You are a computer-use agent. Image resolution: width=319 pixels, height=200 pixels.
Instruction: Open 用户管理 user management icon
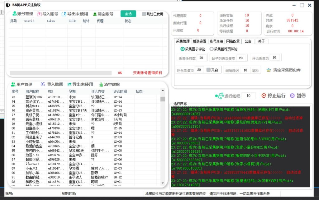point(13,84)
